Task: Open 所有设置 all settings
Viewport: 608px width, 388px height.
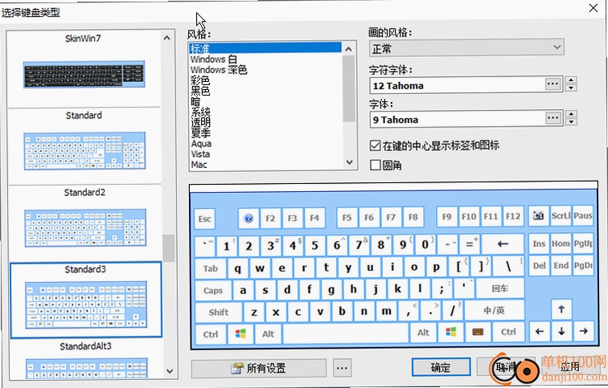Action: click(259, 368)
